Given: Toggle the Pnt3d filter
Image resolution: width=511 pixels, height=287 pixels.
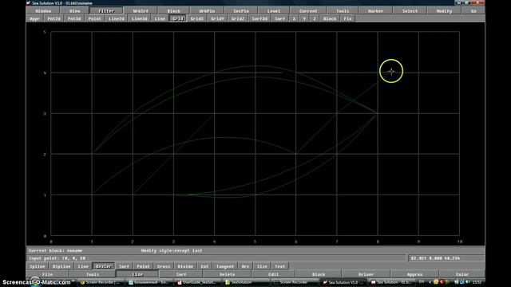Looking at the screenshot, I should 74,18.
